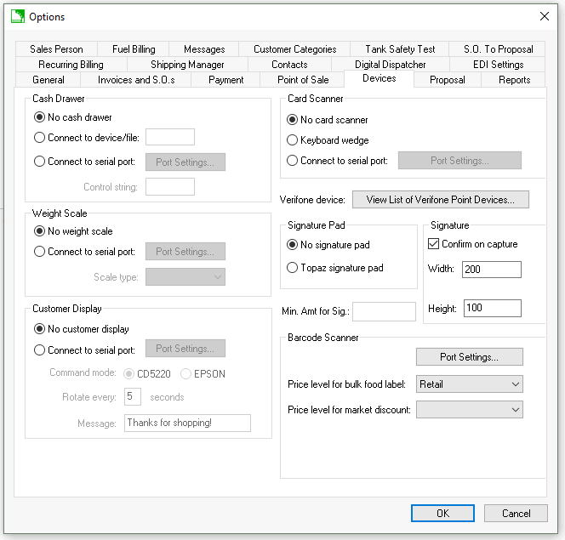Select Customer Display connect to serial port
The height and width of the screenshot is (540, 565).
click(40, 350)
